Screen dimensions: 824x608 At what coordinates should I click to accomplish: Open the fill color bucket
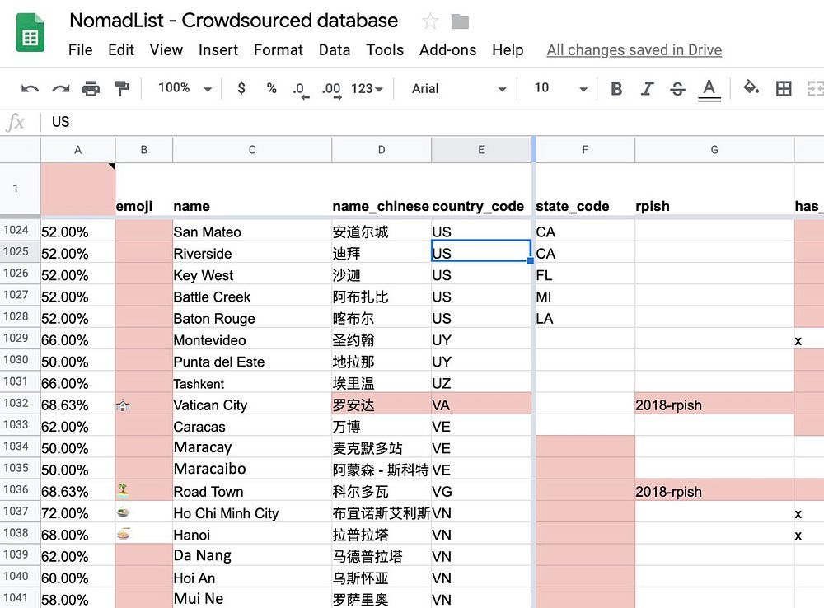coord(751,87)
